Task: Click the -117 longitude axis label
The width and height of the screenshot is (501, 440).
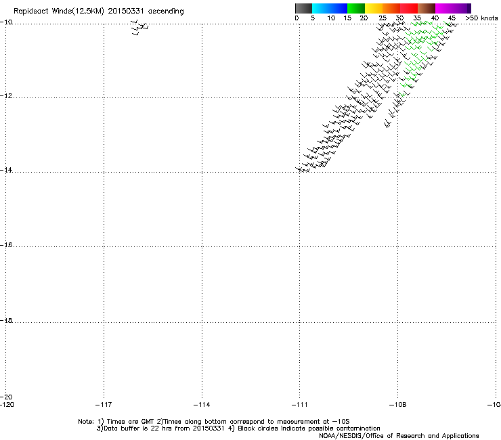Action: [104, 405]
